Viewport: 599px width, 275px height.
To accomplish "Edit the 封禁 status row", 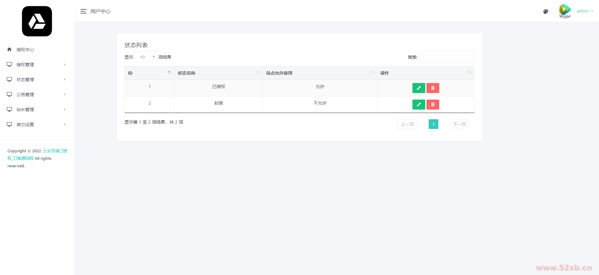I will pos(418,105).
